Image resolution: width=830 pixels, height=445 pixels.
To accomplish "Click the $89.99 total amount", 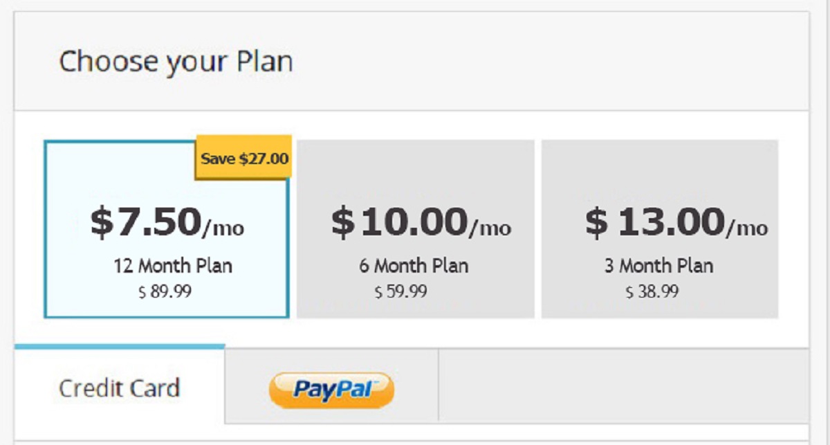I will coord(165,291).
